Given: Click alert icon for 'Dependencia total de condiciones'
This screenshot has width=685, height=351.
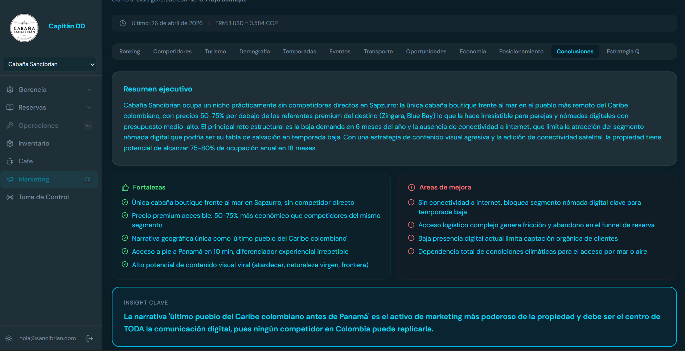Looking at the screenshot, I should pos(411,251).
